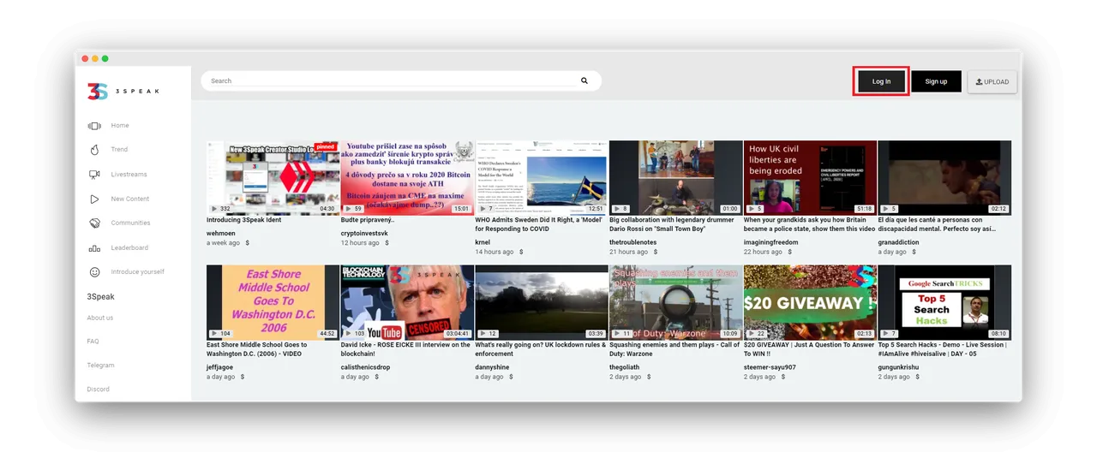Viewport: 1097px width, 452px height.
Task: Click dollar icon under wehmoen video
Action: (248, 242)
